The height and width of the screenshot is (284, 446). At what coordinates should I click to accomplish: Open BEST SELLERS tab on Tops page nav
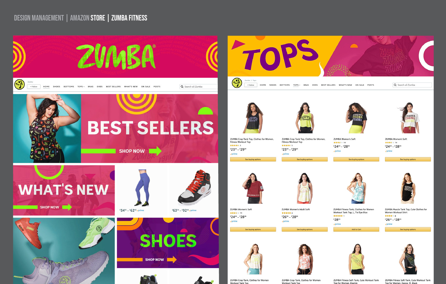coord(328,85)
